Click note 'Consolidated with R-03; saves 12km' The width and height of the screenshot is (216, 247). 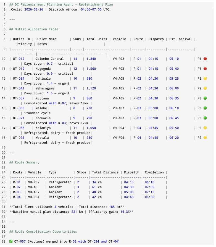(56, 123)
